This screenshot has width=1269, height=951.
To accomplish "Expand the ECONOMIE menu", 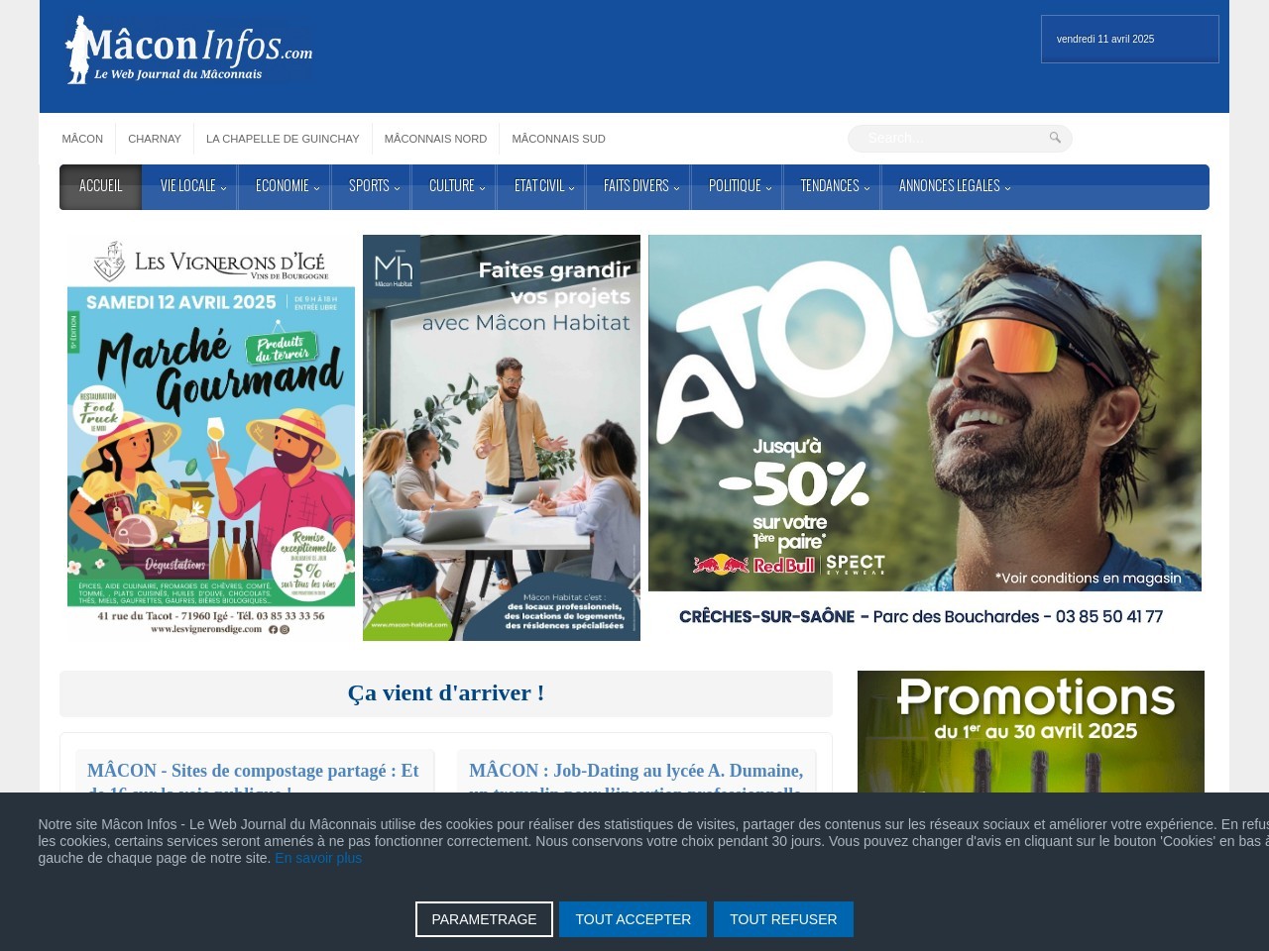I will pos(285,186).
